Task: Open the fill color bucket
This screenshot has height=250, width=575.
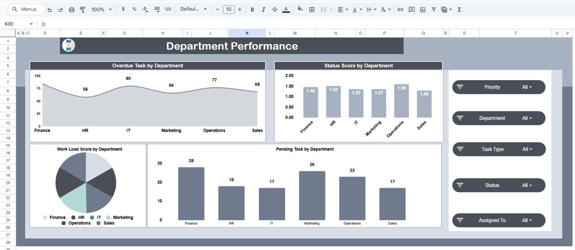Action: click(x=300, y=9)
